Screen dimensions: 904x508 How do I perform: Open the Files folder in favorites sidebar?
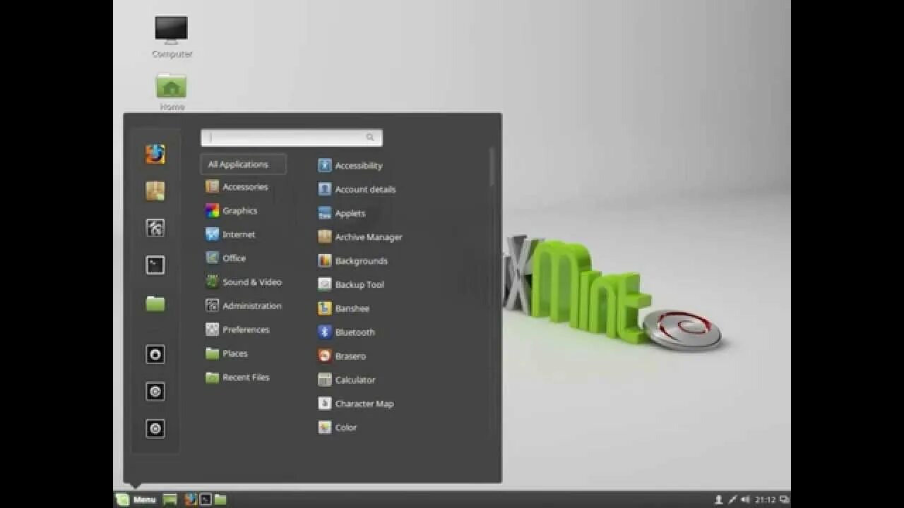pos(155,303)
